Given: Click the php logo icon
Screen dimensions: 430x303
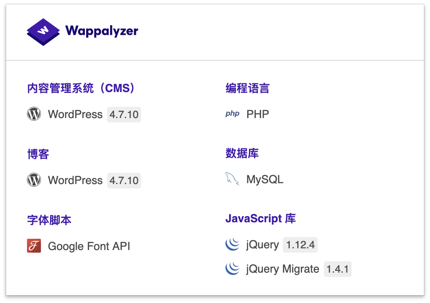Looking at the screenshot, I should pos(232,113).
